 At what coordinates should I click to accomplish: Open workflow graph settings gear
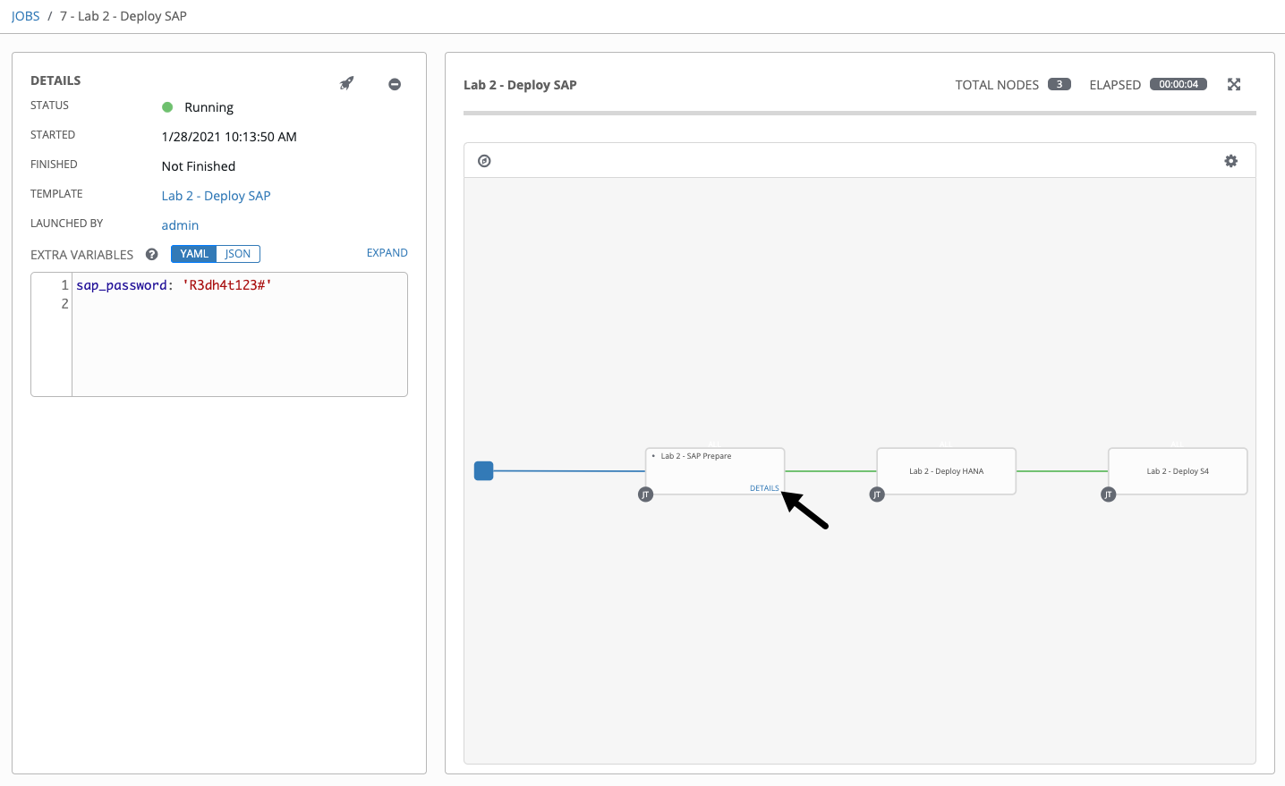1231,161
